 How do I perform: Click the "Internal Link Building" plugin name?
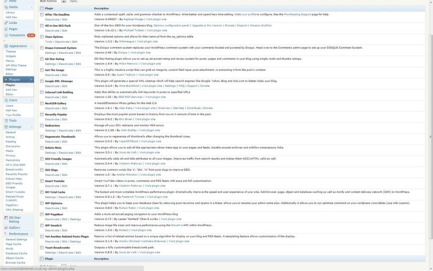[59, 92]
